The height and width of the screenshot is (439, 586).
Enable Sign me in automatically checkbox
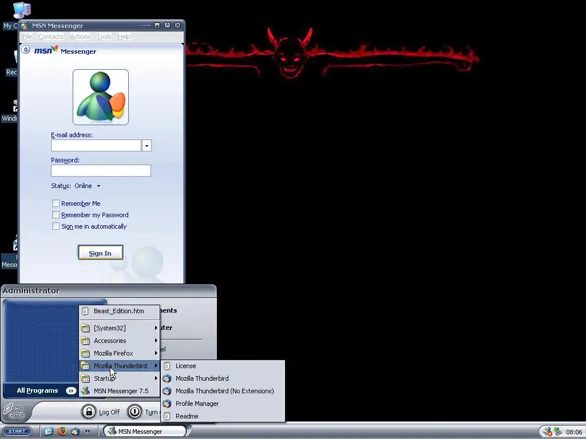coord(56,226)
